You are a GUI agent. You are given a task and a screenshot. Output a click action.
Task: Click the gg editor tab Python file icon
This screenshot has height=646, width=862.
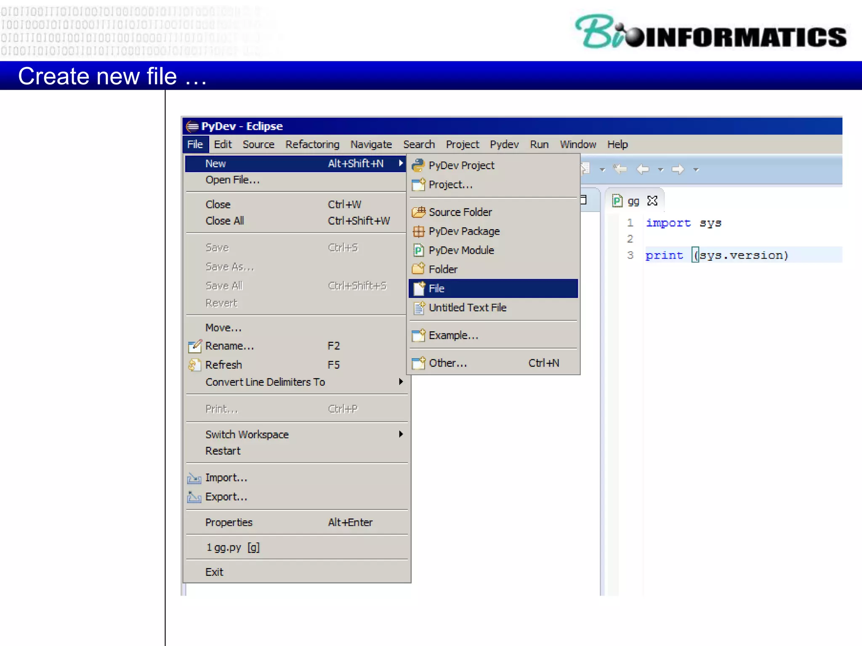point(617,201)
